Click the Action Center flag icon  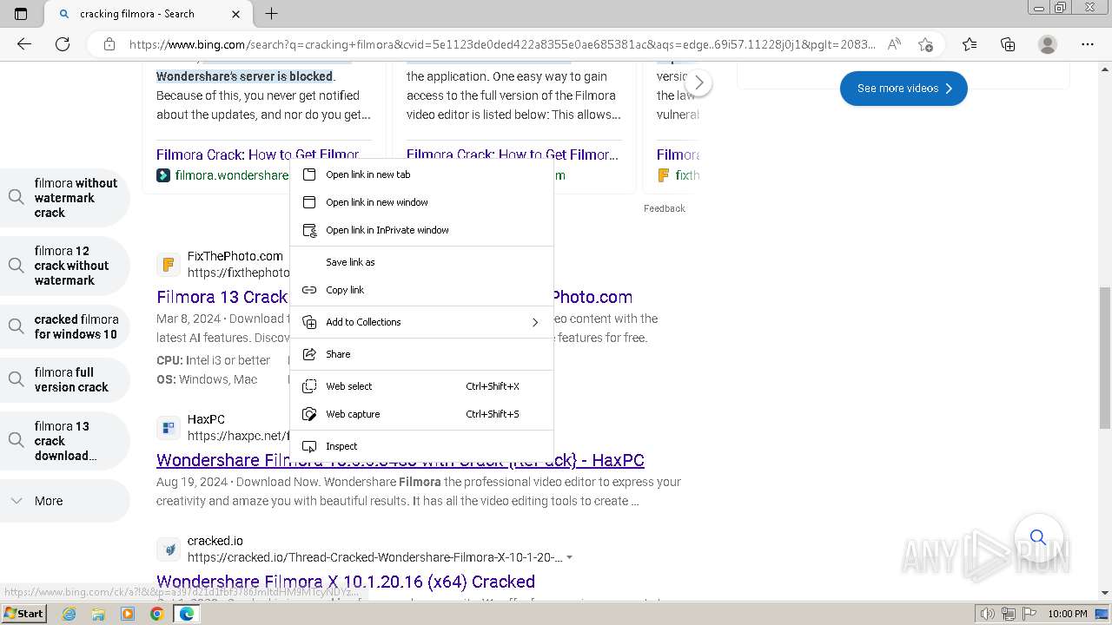pos(1028,614)
